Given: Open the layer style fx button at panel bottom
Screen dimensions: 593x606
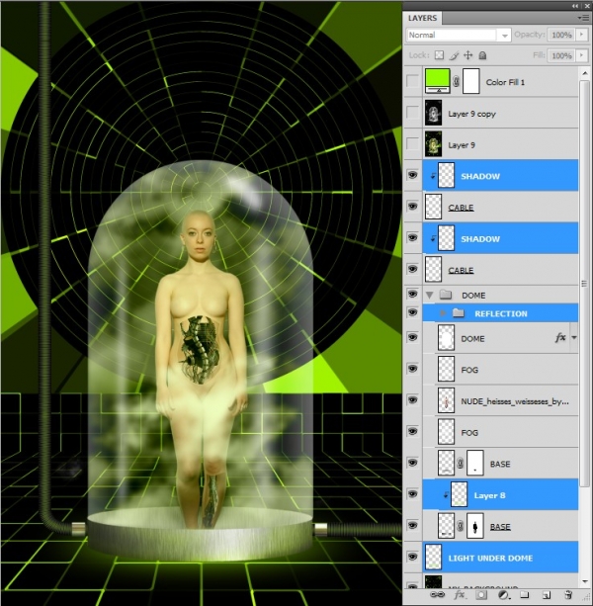Looking at the screenshot, I should click(460, 595).
